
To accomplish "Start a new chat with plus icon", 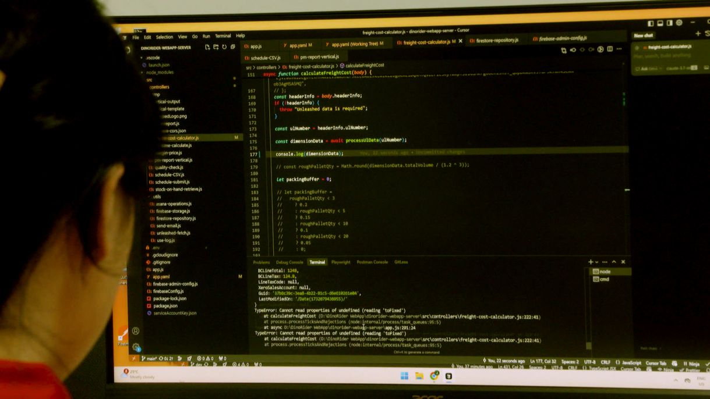I will [x=698, y=34].
